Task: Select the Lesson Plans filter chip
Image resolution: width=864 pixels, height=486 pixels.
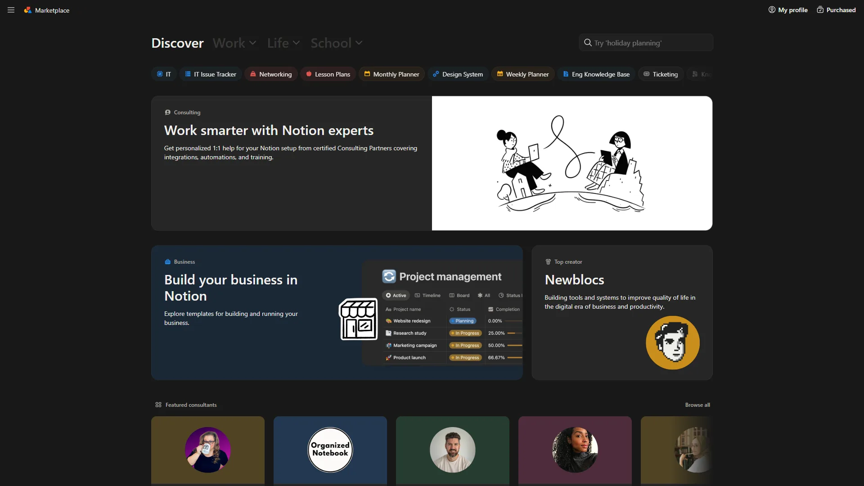Action: tap(328, 74)
